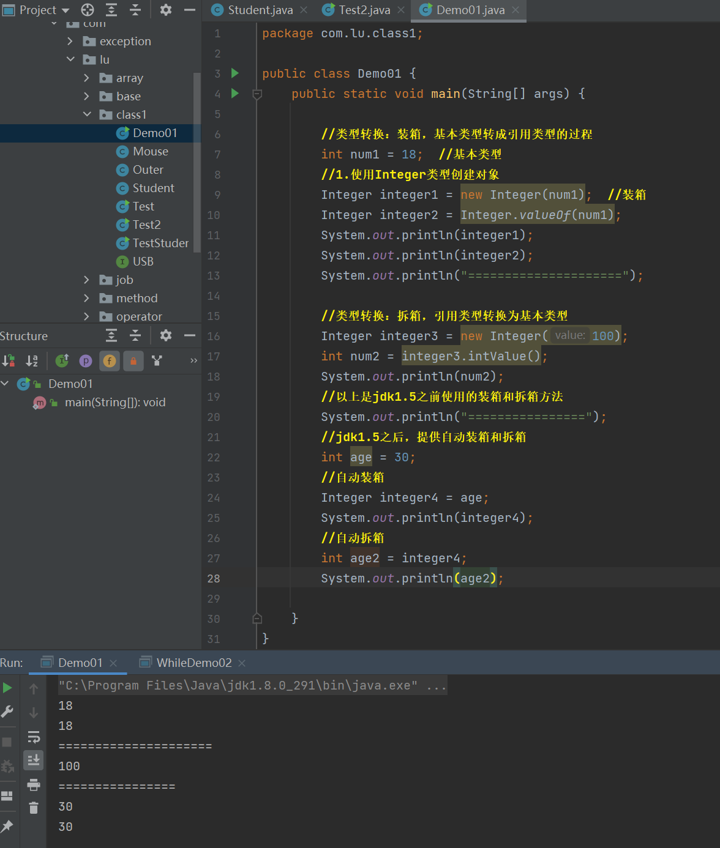The image size is (720, 848).
Task: Run main method from line 4 gutter arrow
Action: click(x=235, y=94)
